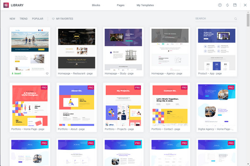The width and height of the screenshot is (250, 166).
Task: Favorite the first template with heart icon
Action: pos(47,74)
